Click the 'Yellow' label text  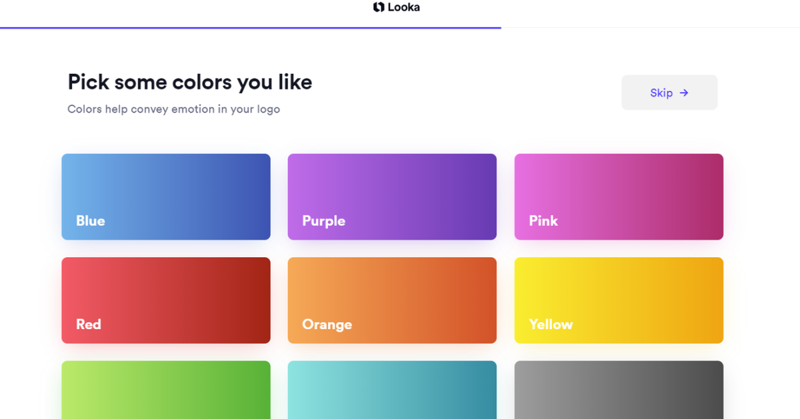[x=551, y=324]
